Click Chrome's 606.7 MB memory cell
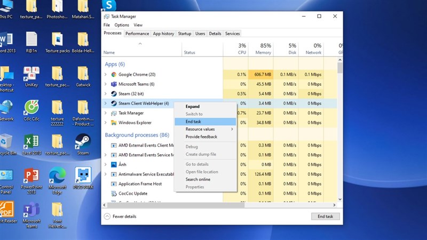Screen dimensions: 427x240 [x=260, y=75]
